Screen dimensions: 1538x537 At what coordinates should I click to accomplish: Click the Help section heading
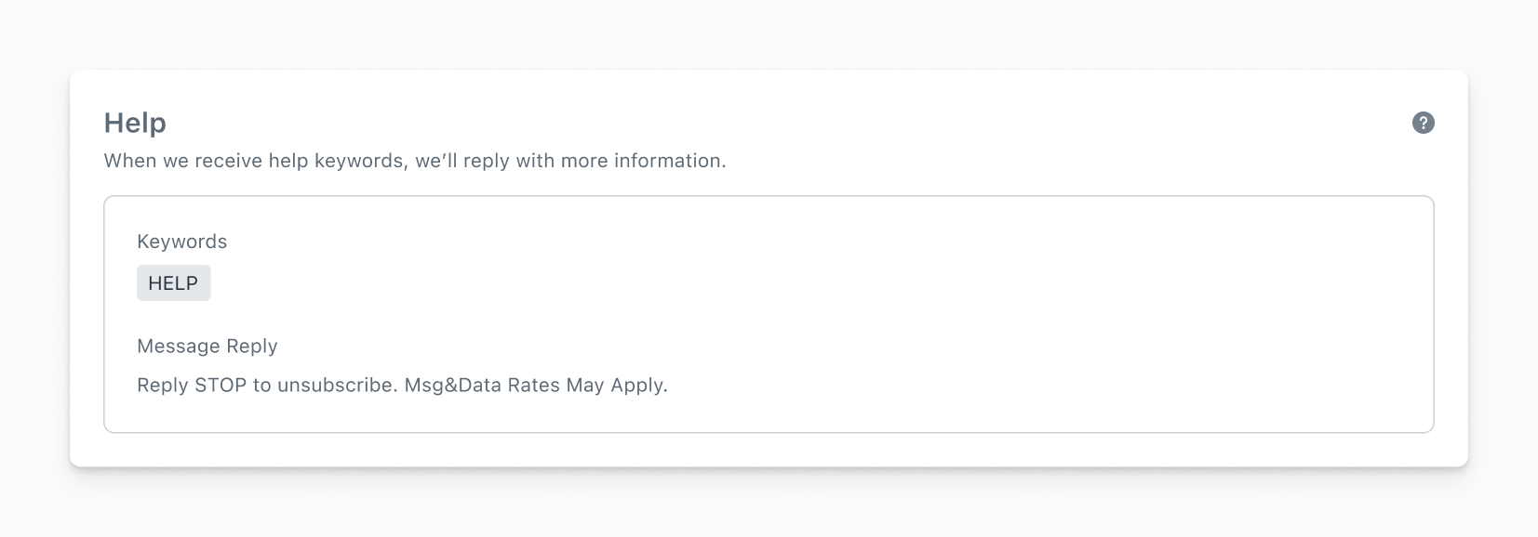coord(135,123)
